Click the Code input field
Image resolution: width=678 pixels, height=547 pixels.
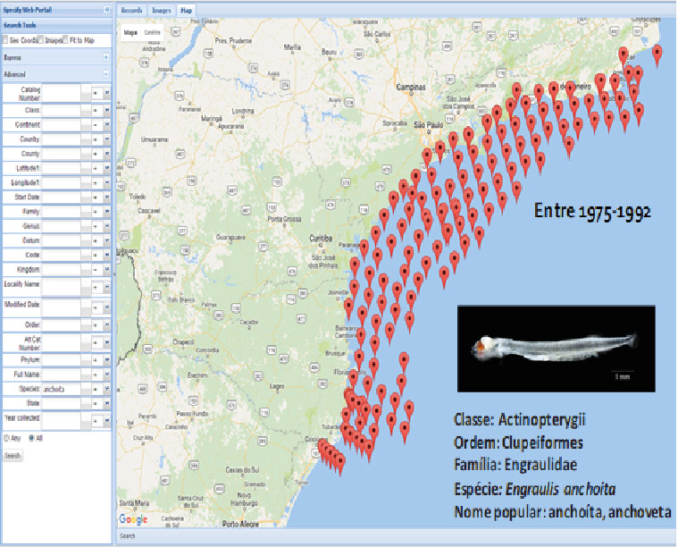click(62, 255)
